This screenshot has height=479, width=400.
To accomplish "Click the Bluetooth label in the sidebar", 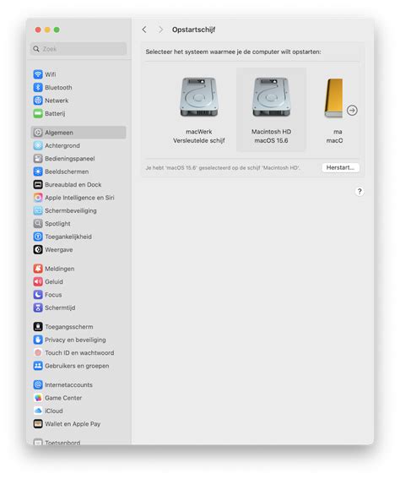I will point(58,87).
